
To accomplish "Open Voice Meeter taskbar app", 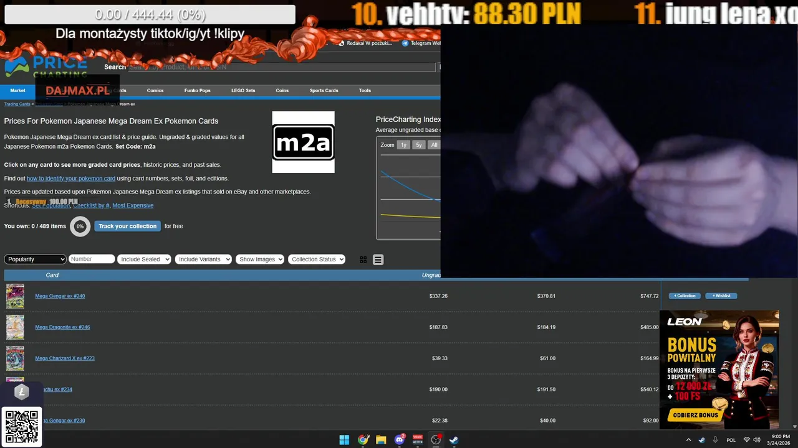I will [418, 440].
